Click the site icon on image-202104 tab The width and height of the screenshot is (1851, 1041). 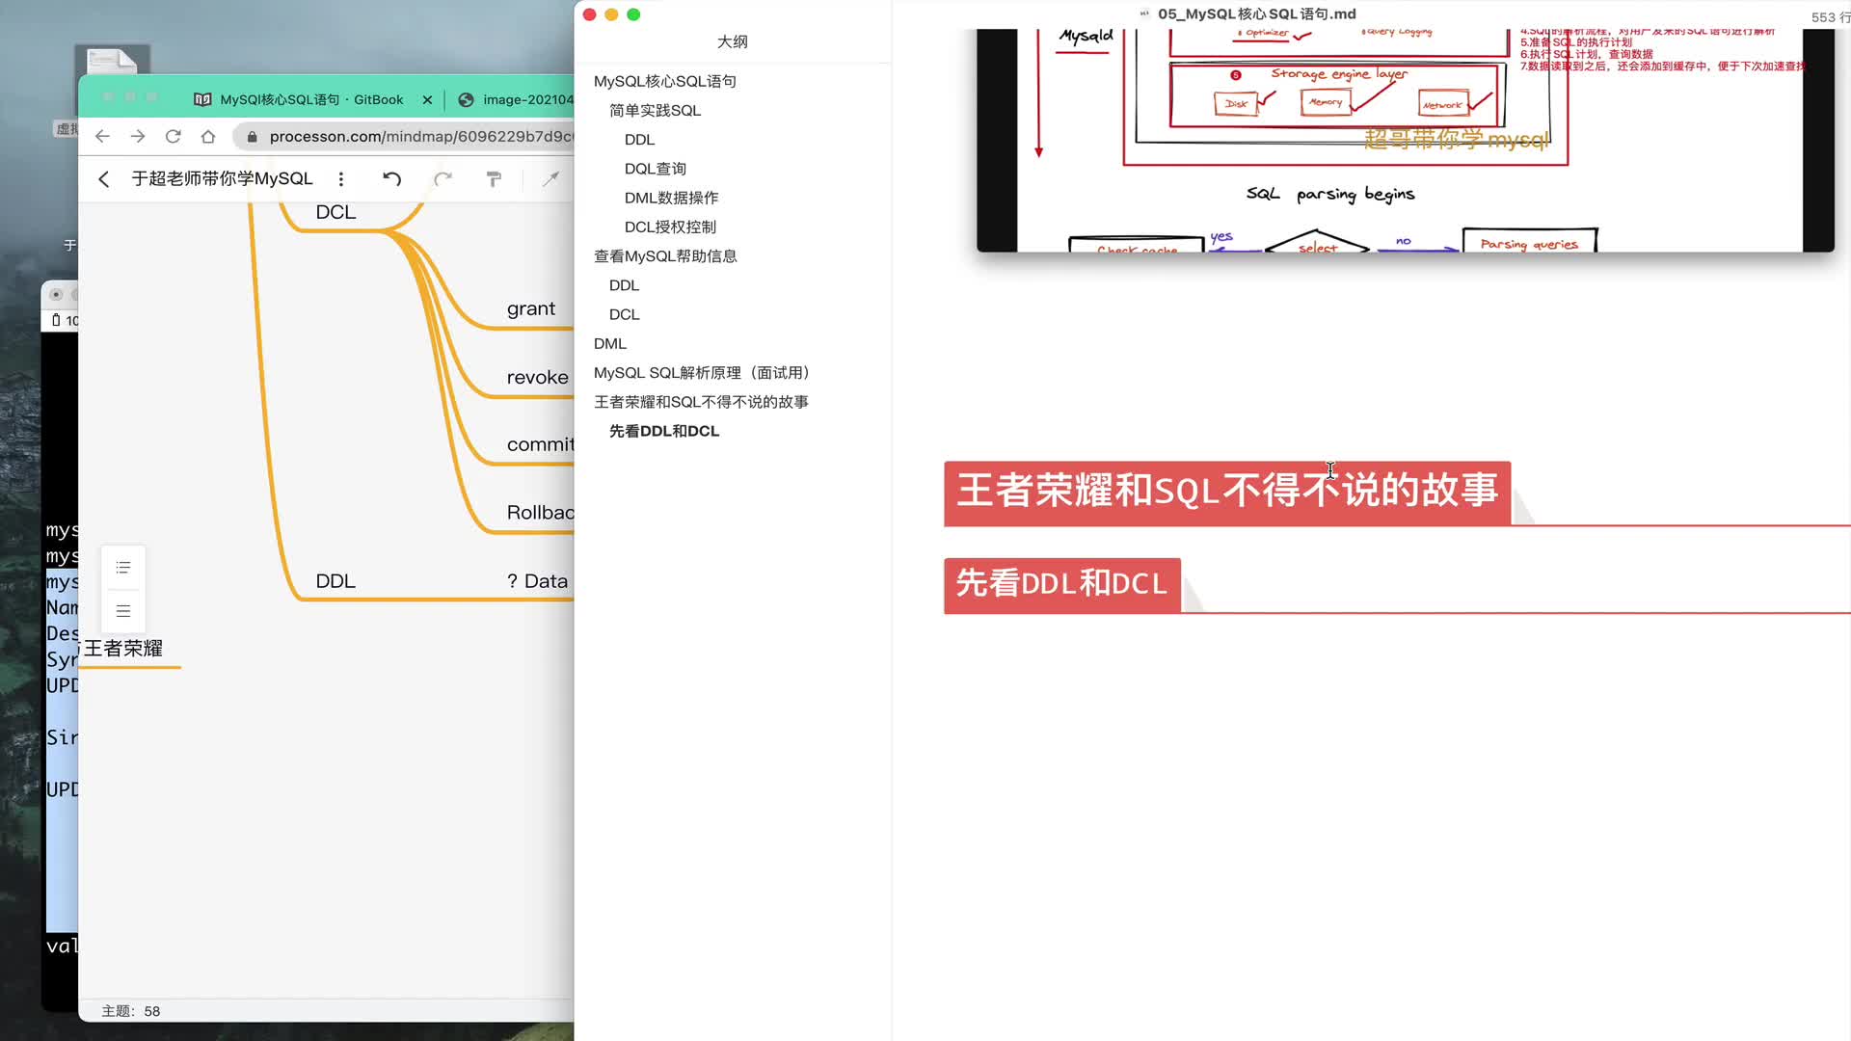466,99
